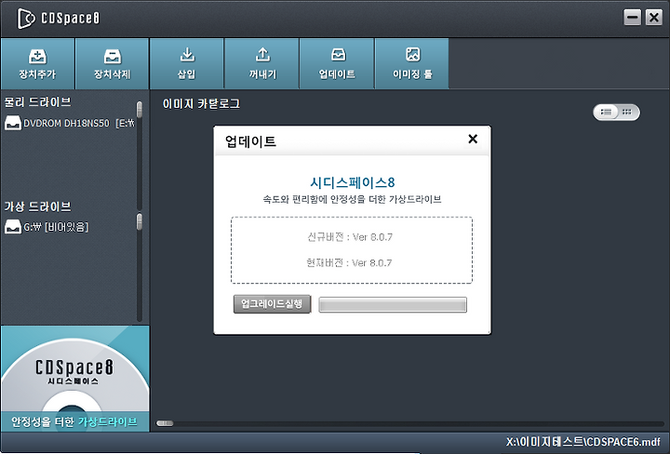
Task: Click the 삽입 (insert) toolbar button
Action: (x=187, y=63)
